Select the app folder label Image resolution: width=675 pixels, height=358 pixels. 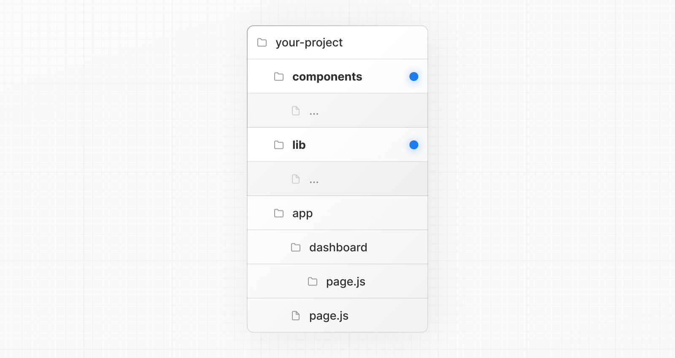(x=302, y=213)
